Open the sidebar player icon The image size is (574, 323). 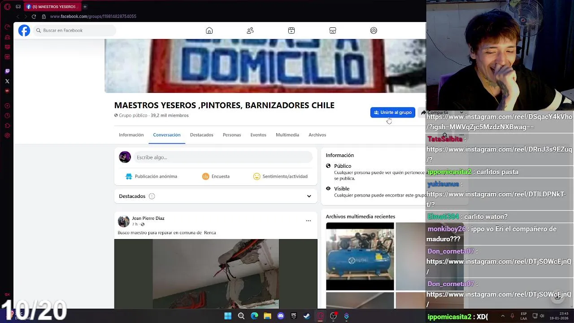pos(7,106)
